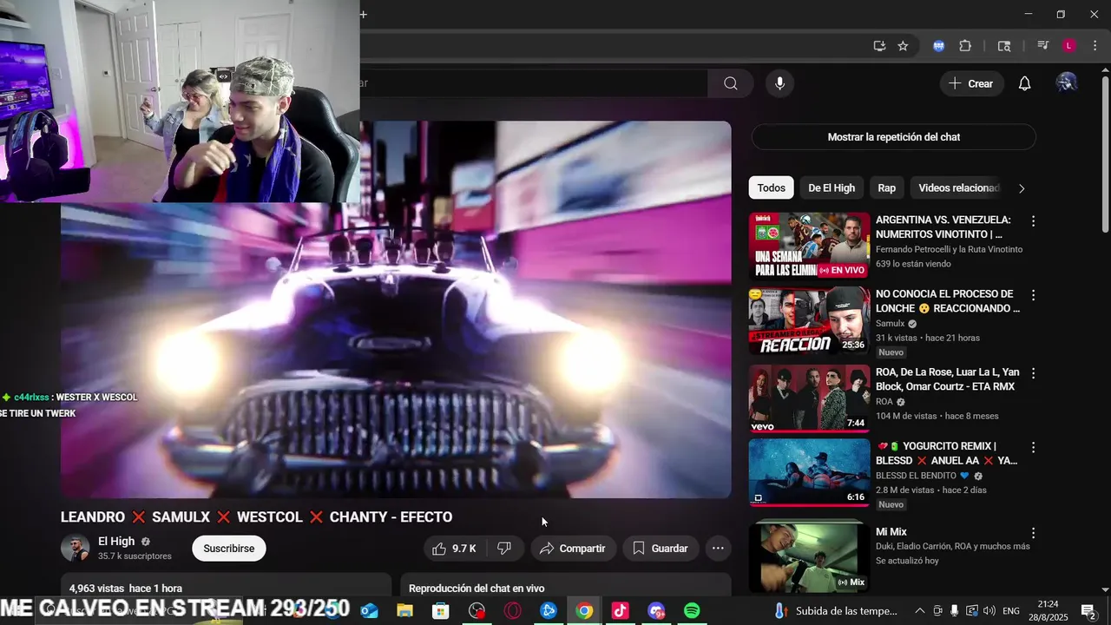The width and height of the screenshot is (1111, 625).
Task: Select the De El High filter chip
Action: 832,187
